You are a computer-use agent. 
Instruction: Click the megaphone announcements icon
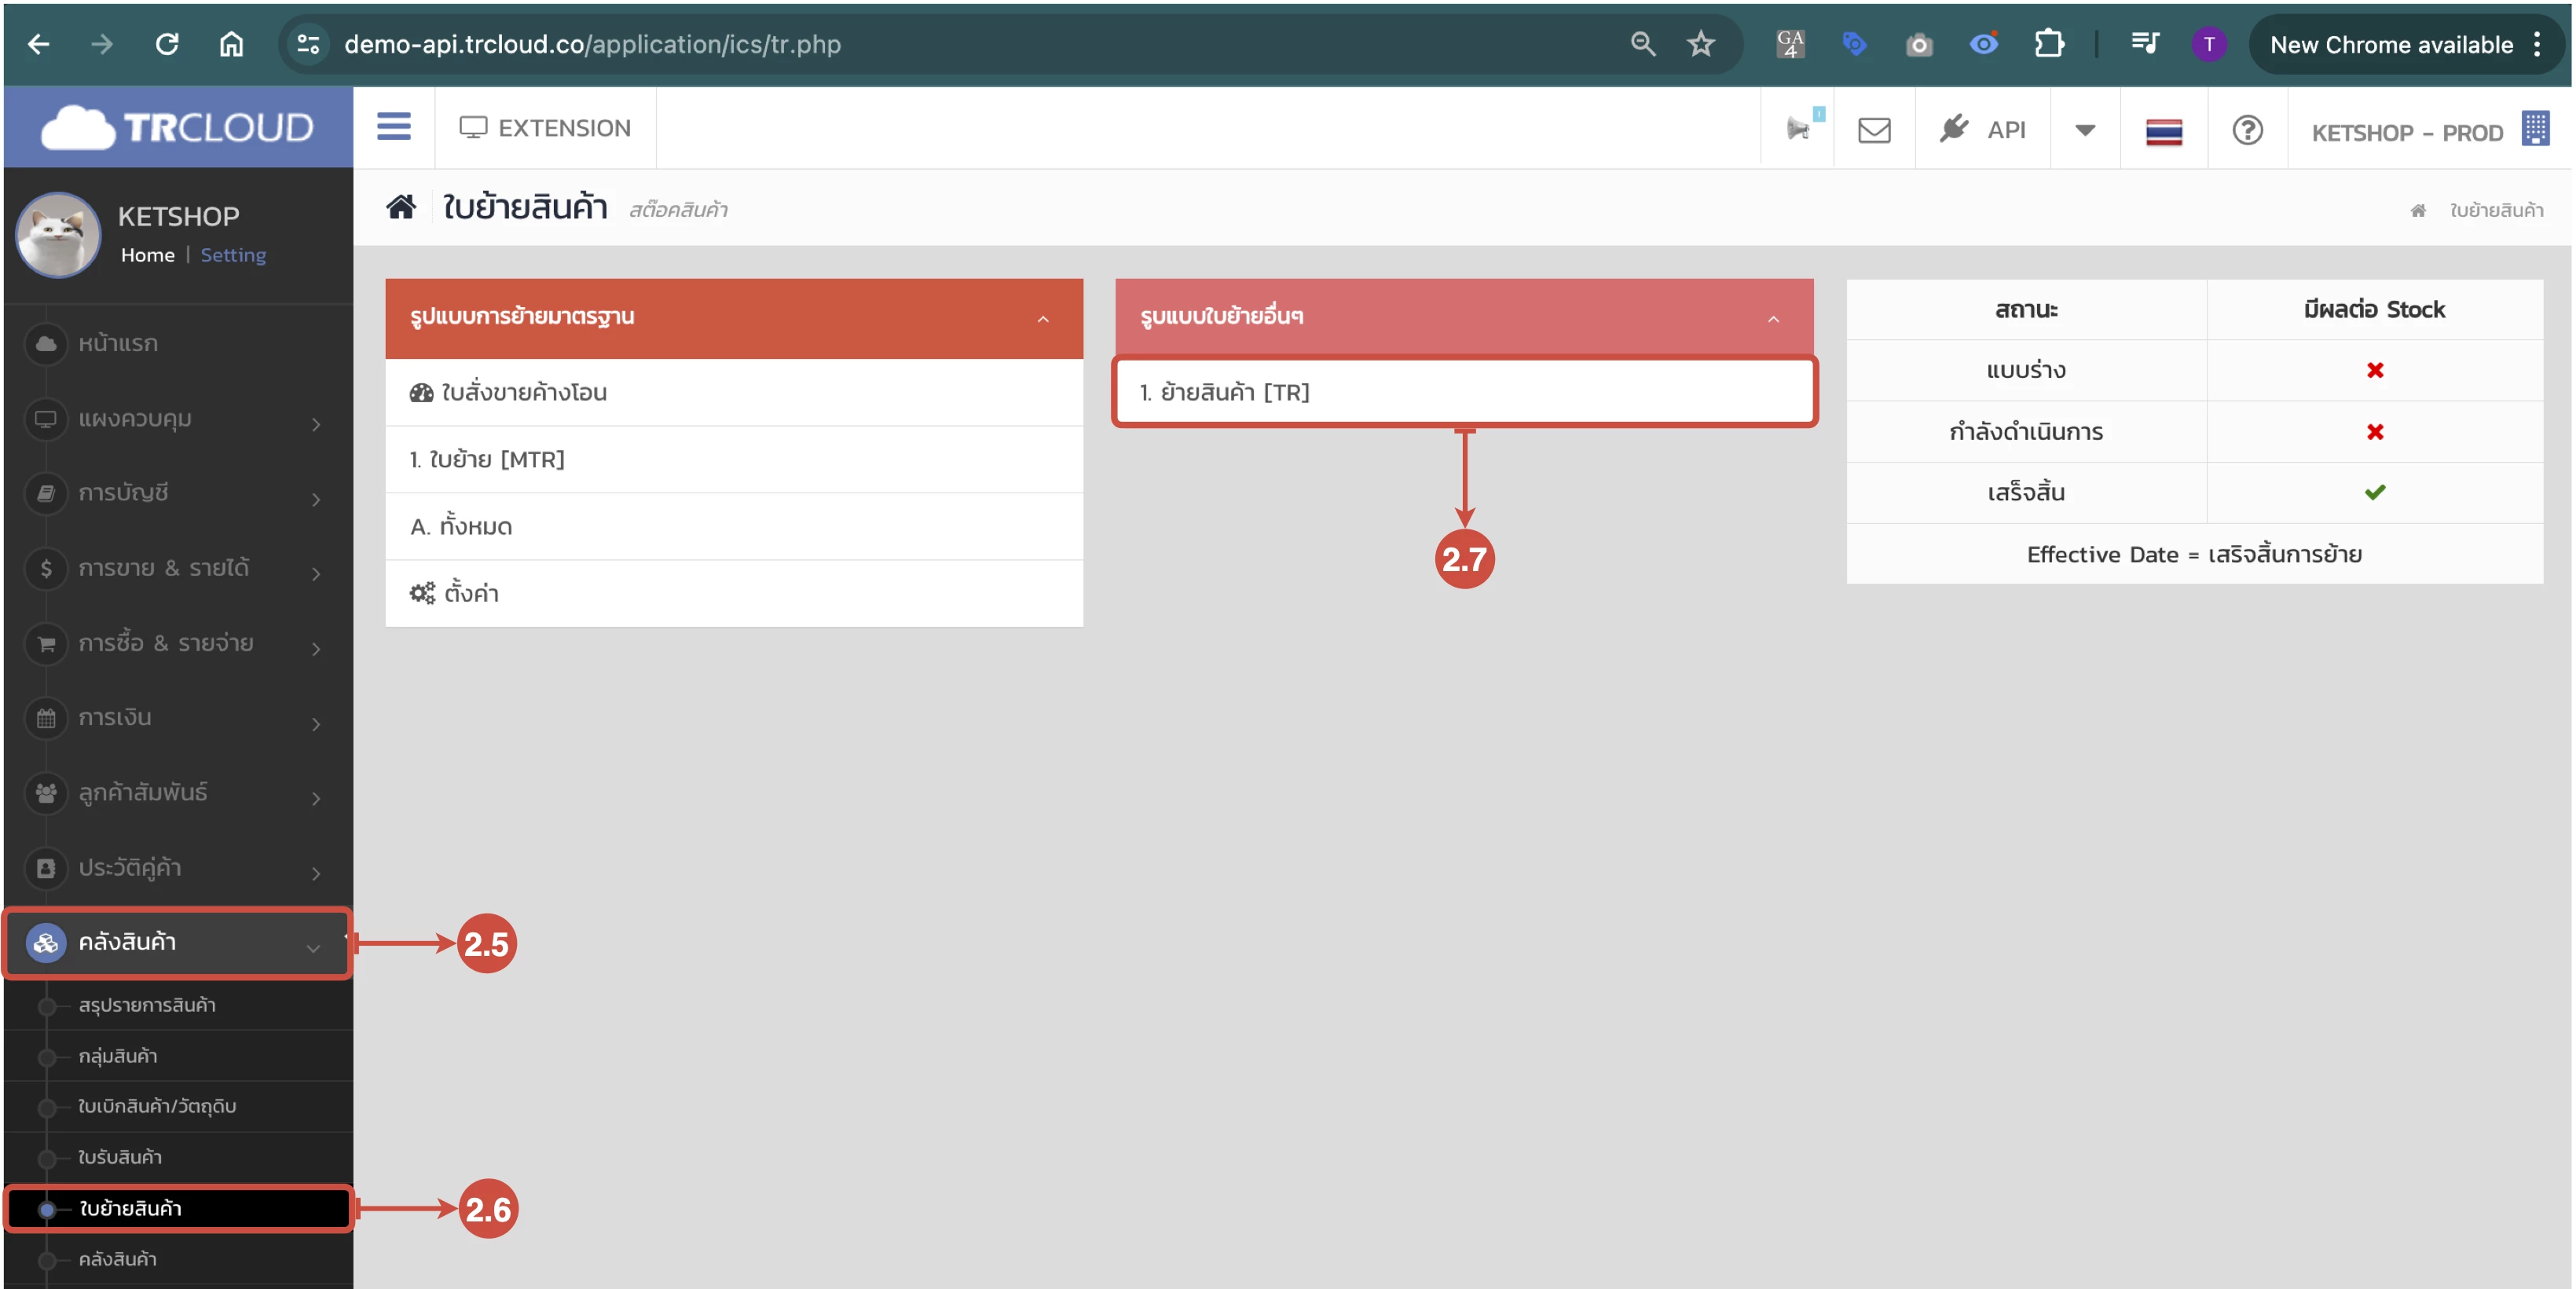click(x=1798, y=129)
